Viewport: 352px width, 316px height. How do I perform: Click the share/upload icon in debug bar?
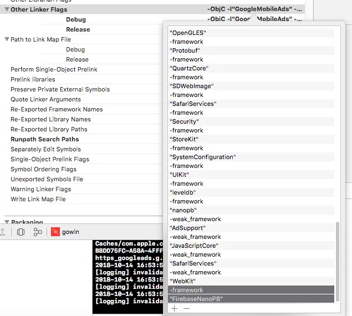click(x=2, y=232)
